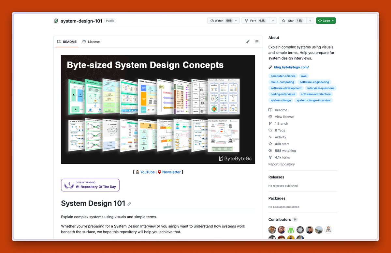Select the coding-interviews topic tag
This screenshot has height=253, width=391.
pos(283,94)
